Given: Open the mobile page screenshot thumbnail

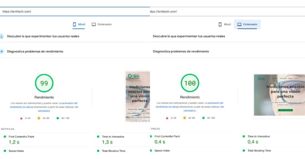Looking at the screenshot, I should (137, 96).
